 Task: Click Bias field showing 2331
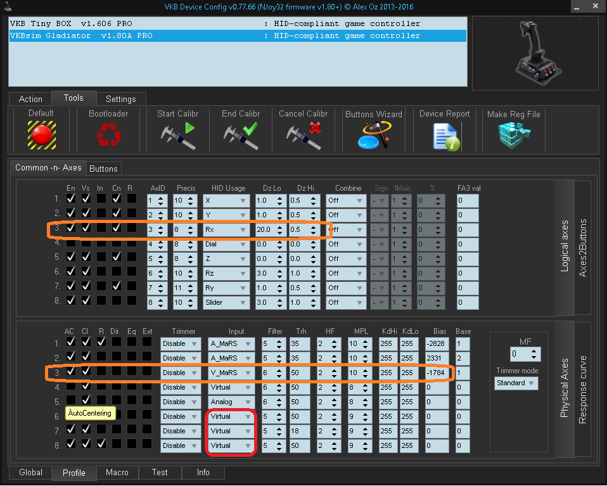437,358
